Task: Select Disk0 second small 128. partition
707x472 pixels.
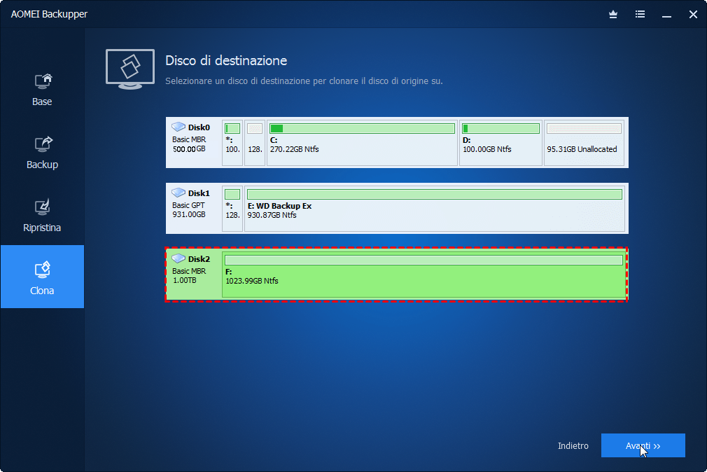Action: pos(255,143)
